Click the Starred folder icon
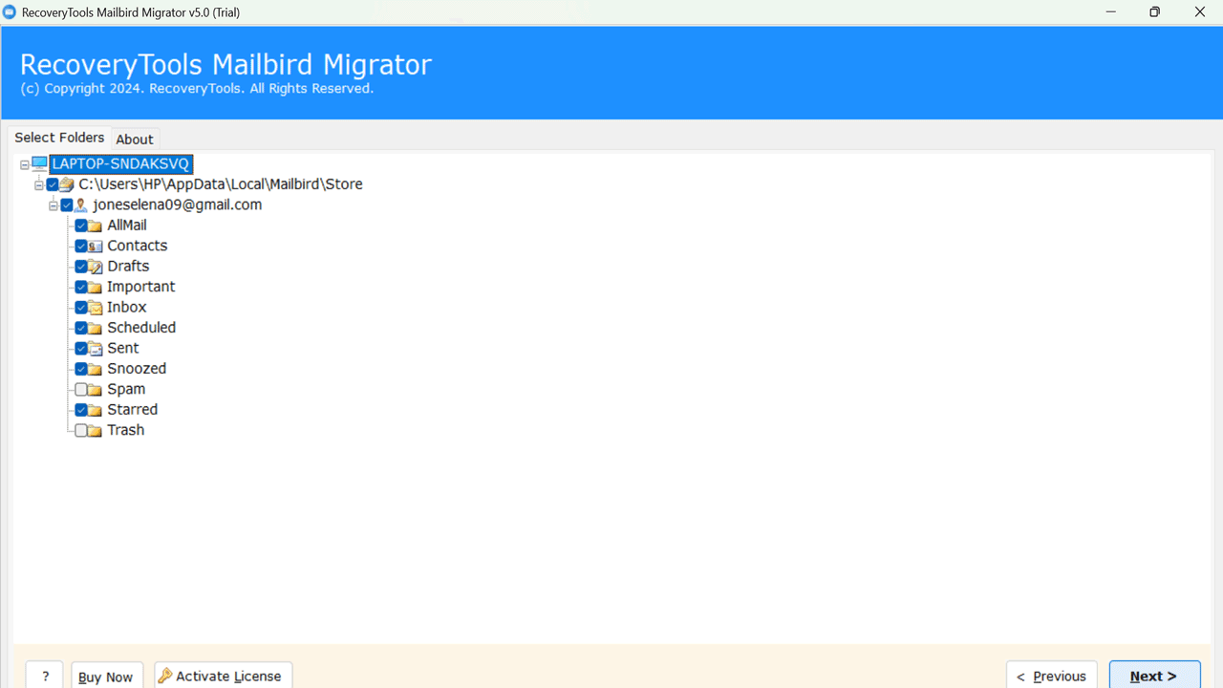This screenshot has height=688, width=1223. (96, 410)
